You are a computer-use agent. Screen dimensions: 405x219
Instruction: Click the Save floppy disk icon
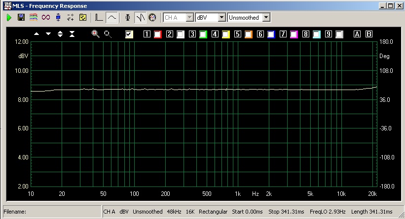pyautogui.click(x=21, y=18)
